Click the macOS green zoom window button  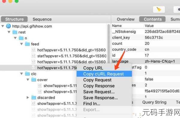point(16,1)
